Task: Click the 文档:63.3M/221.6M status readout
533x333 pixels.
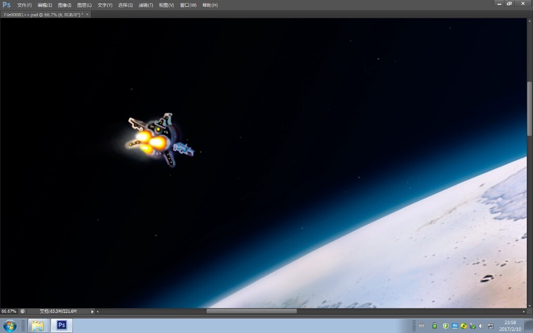Action: (58, 311)
